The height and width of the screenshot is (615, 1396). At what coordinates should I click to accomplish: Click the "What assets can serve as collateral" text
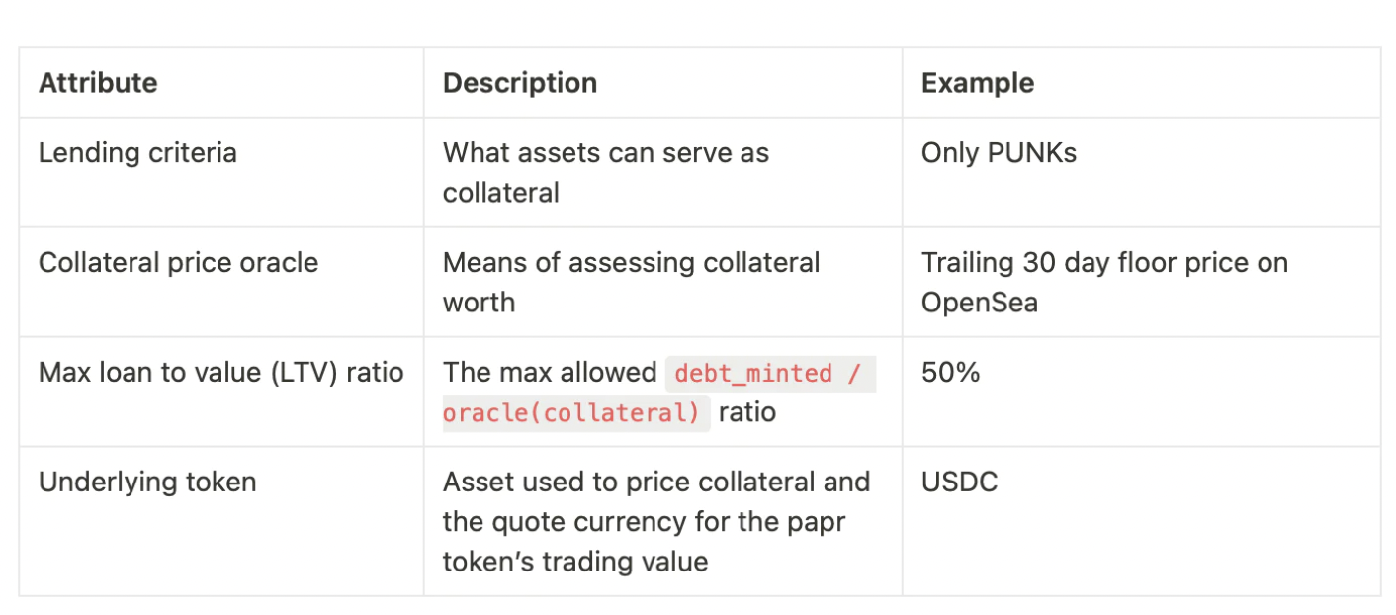coord(605,172)
